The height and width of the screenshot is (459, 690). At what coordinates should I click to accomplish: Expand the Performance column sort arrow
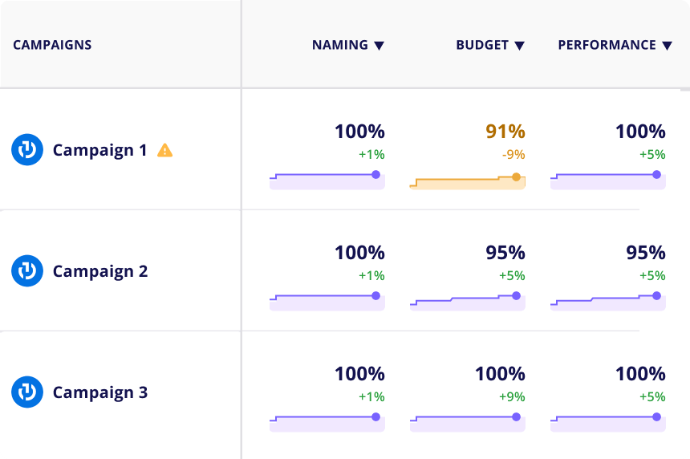click(667, 46)
